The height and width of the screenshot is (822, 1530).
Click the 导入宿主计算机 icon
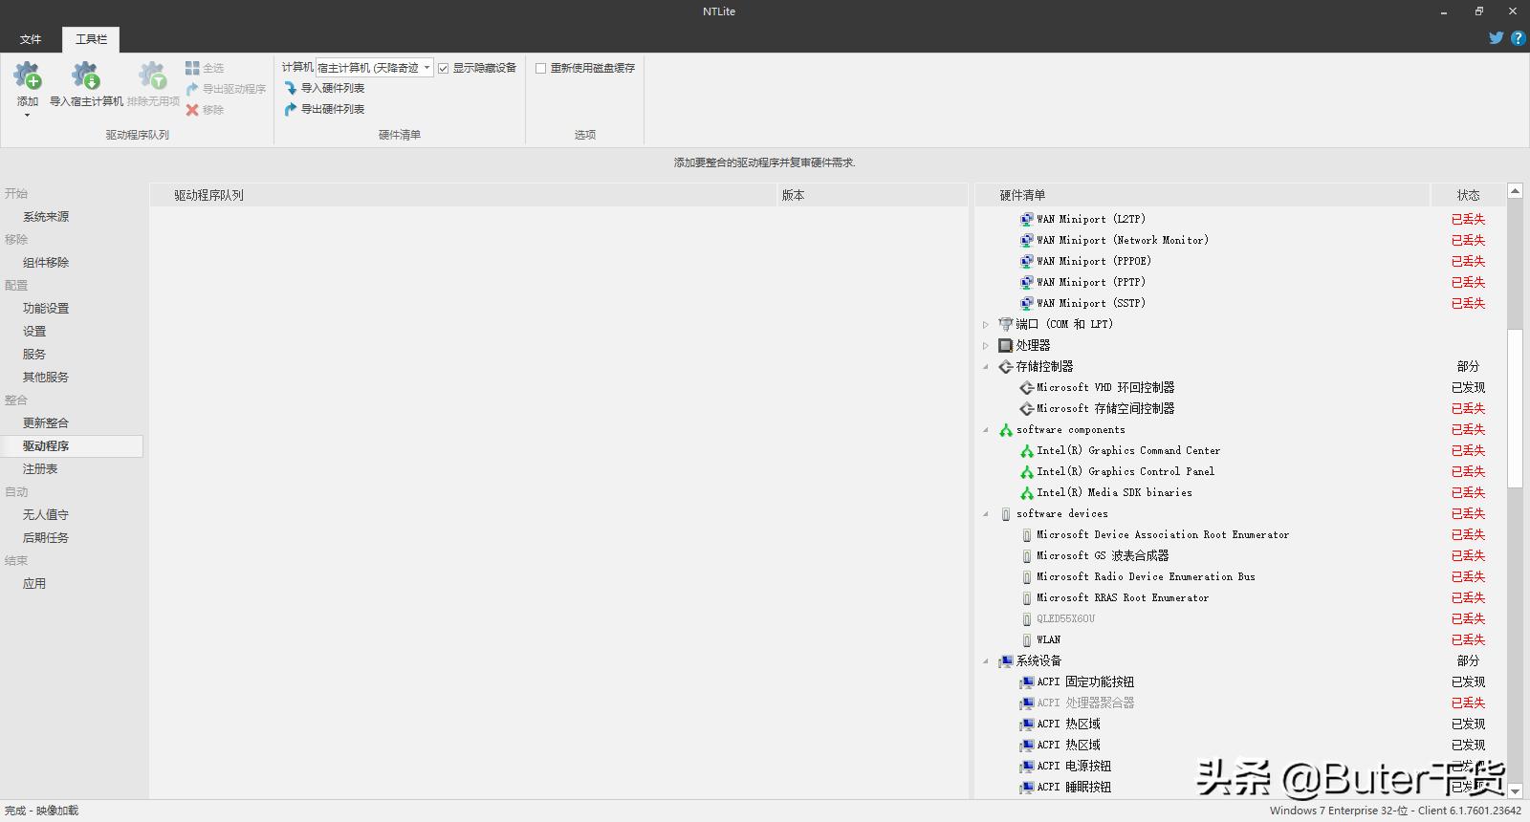click(86, 76)
